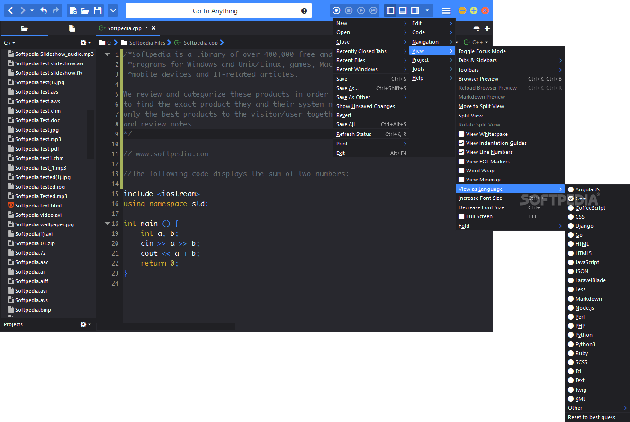630x422 pixels.
Task: Toggle View Whitespace checkbox
Action: click(461, 134)
